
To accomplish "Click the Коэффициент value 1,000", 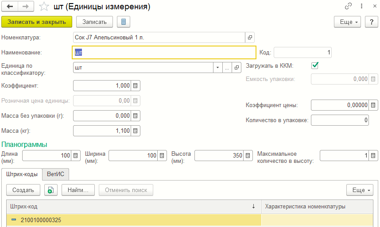I will pos(123,86).
